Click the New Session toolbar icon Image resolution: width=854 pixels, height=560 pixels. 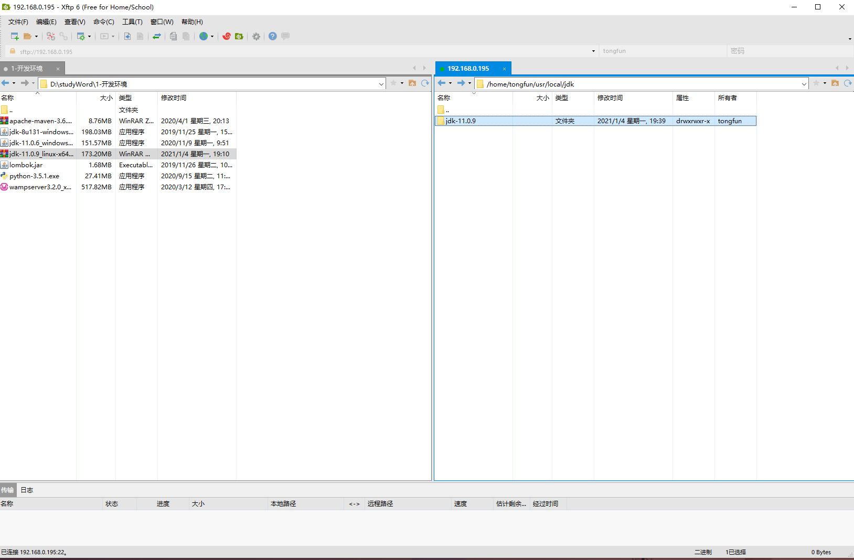point(15,36)
